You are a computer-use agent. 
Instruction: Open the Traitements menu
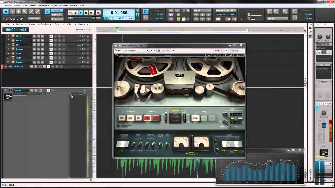tap(43, 5)
